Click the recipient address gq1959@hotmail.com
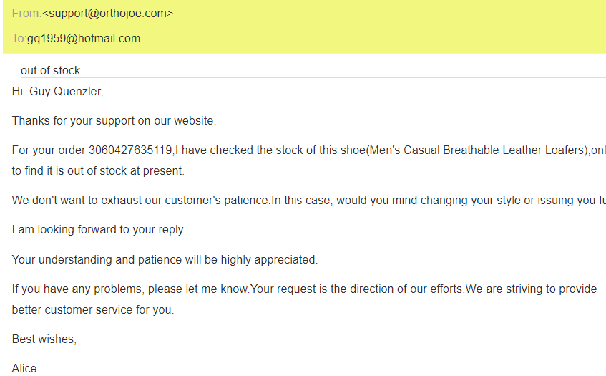Viewport: 606px width, 376px height. tap(84, 39)
